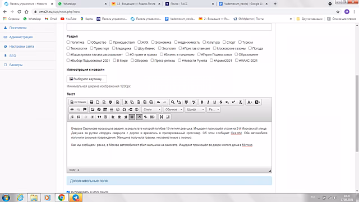Viewport: 359px width, 202px height.
Task: Expand the Шрифт font dropdown
Action: pos(195,109)
